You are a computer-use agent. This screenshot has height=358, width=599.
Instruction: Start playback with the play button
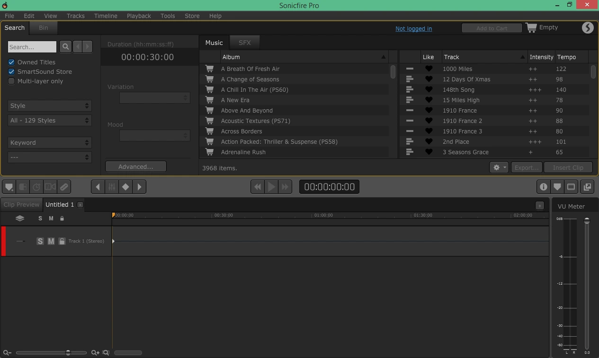pos(271,187)
